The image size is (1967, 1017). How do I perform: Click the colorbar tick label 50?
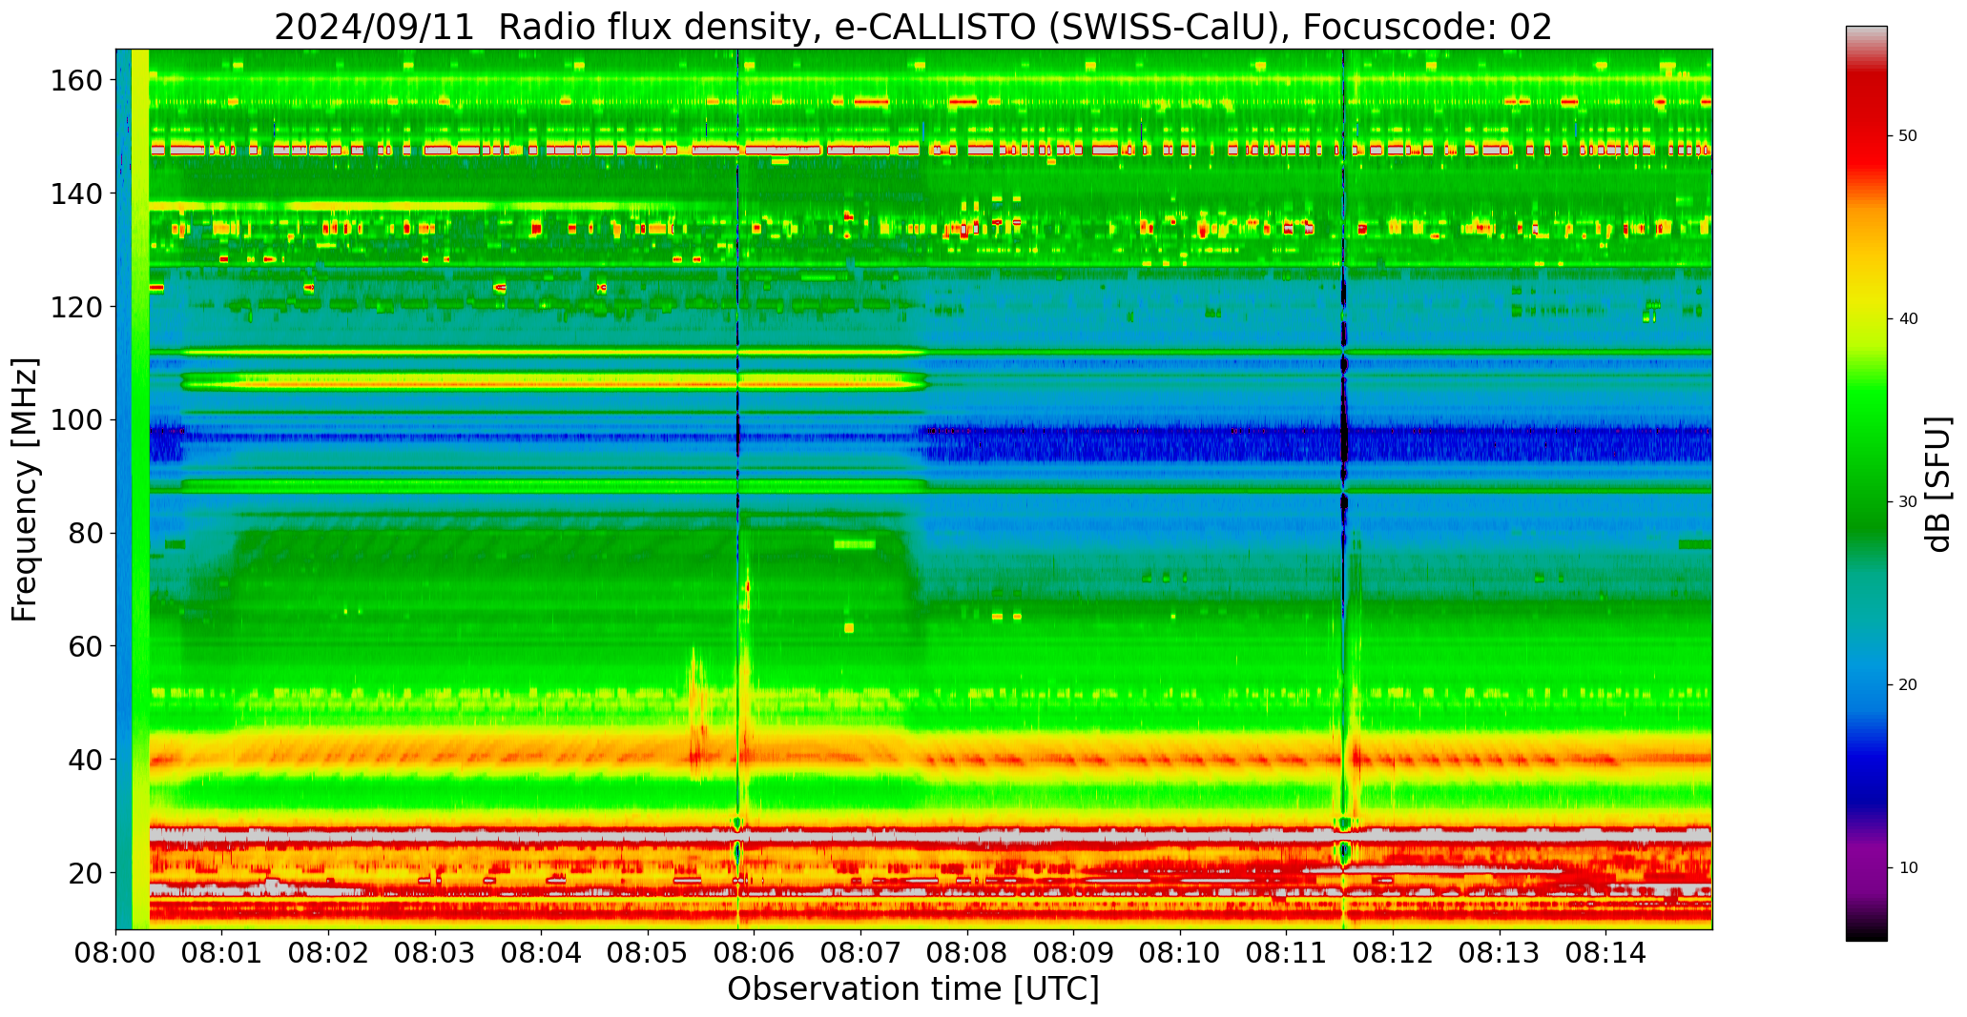point(1908,136)
